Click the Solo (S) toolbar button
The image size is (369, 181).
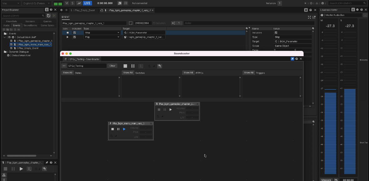point(73,3)
